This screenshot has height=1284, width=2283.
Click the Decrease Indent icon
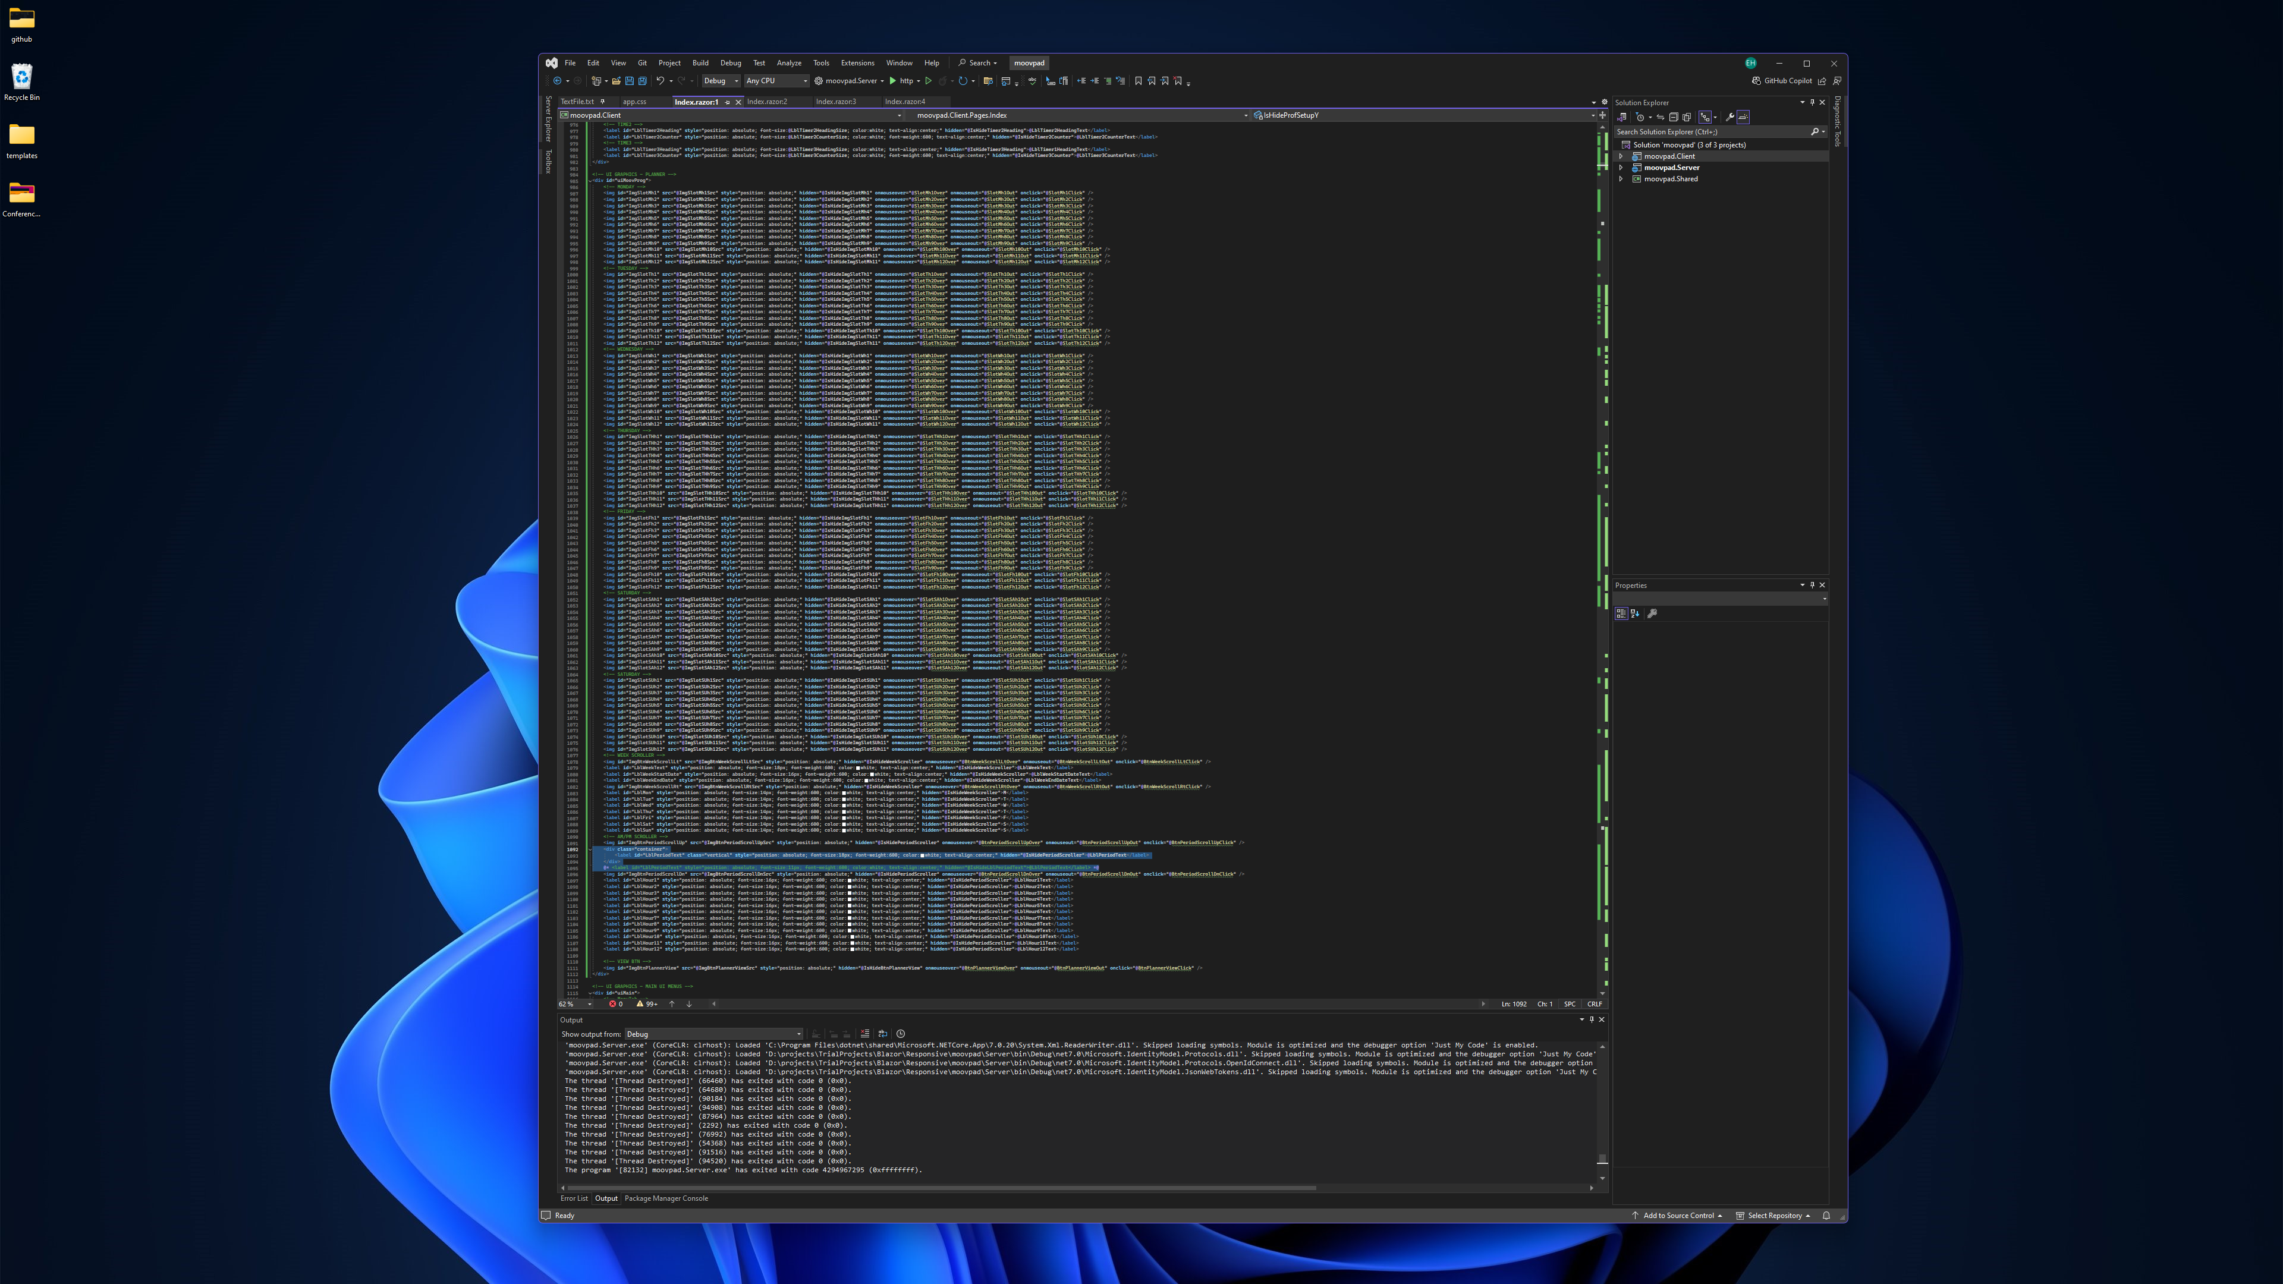1081,81
